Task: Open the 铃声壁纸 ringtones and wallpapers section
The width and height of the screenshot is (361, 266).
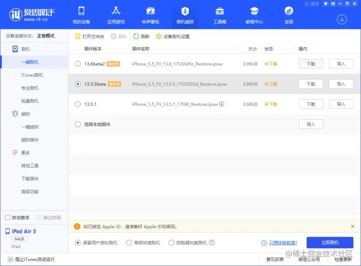Action: 151,15
